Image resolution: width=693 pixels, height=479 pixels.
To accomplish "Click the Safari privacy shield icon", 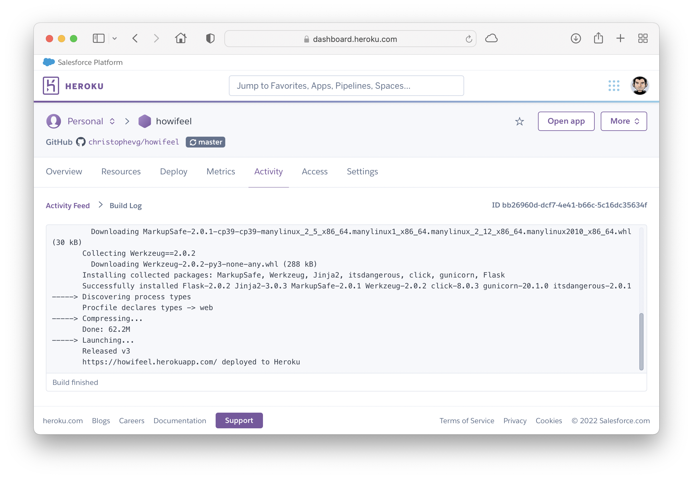I will tap(210, 39).
